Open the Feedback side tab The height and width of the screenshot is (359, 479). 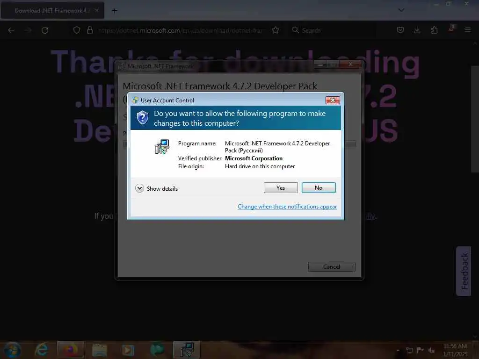click(464, 271)
